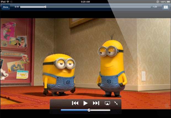Viewport: 171px width, 118px height.
Task: Click the volume slider knob
Action: 89,110
